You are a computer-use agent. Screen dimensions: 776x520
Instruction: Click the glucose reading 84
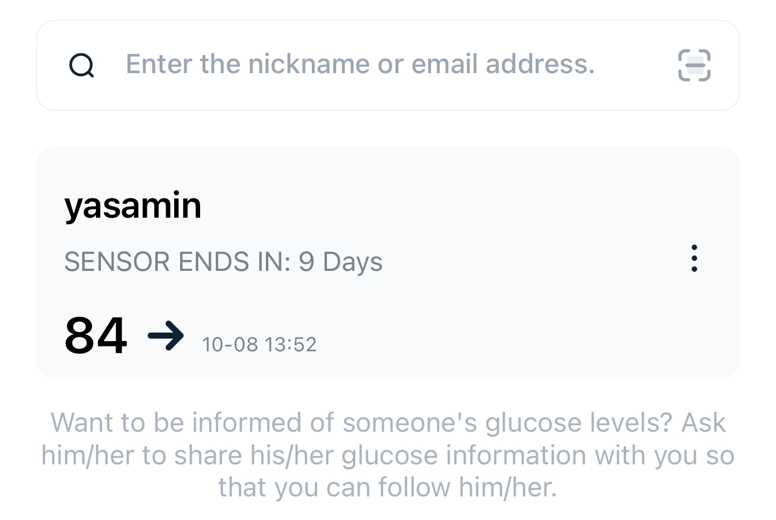(95, 336)
